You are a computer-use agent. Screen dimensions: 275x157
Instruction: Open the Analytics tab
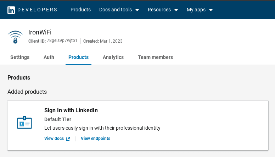click(x=113, y=57)
